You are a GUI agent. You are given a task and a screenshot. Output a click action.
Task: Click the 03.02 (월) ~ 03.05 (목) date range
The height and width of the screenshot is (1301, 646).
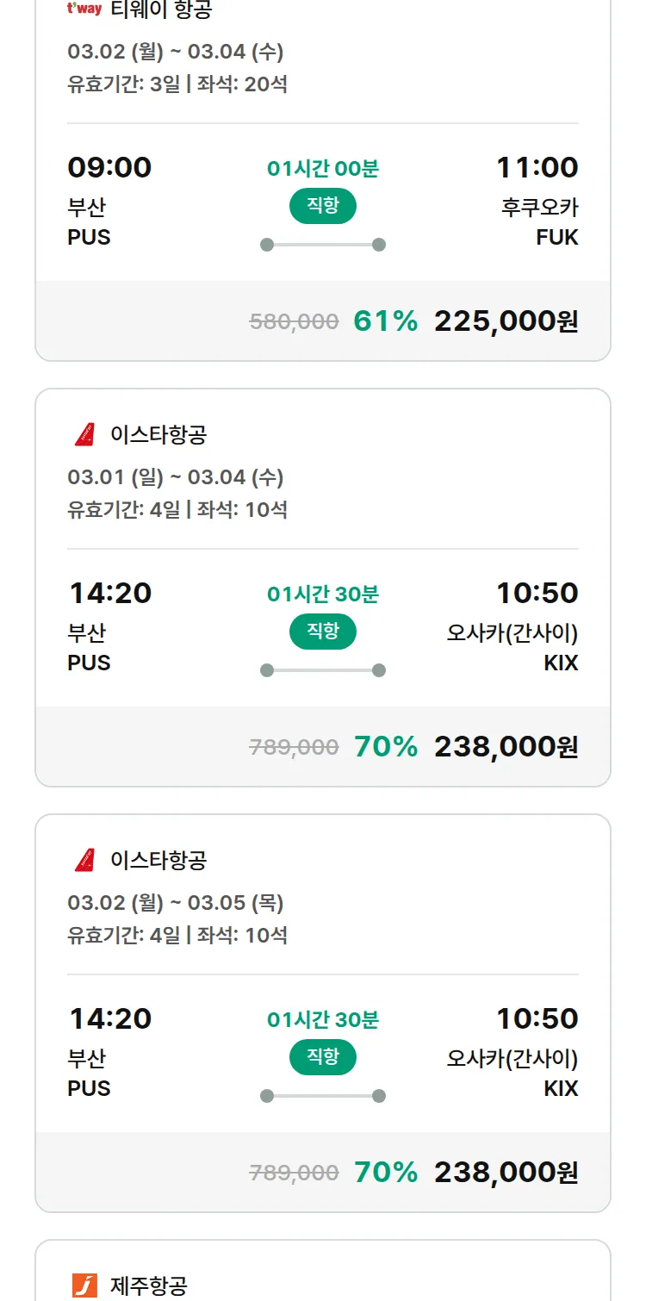(x=175, y=903)
